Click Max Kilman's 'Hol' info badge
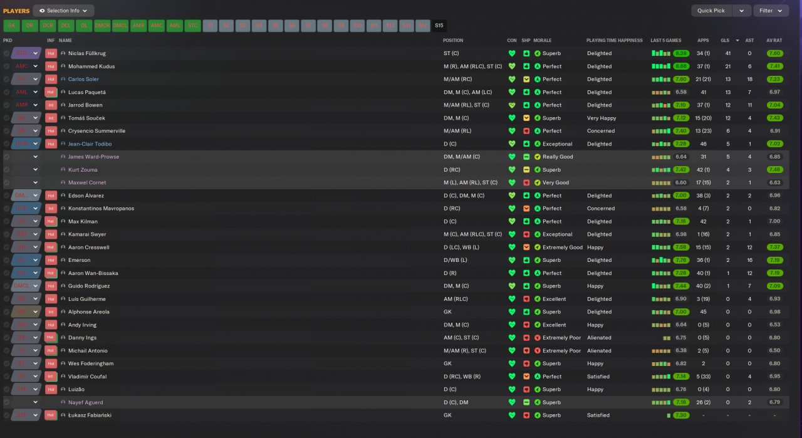802x438 pixels. click(51, 221)
